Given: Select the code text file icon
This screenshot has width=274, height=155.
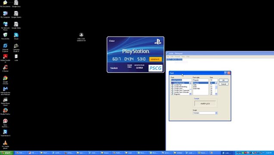Looking at the screenshot, I should 16,58.
